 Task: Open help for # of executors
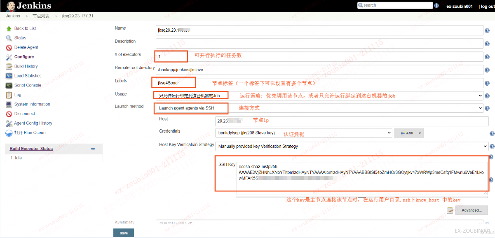tap(487, 57)
